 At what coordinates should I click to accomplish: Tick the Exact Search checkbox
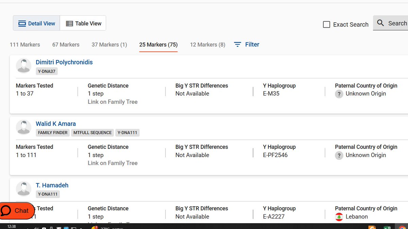coord(326,24)
